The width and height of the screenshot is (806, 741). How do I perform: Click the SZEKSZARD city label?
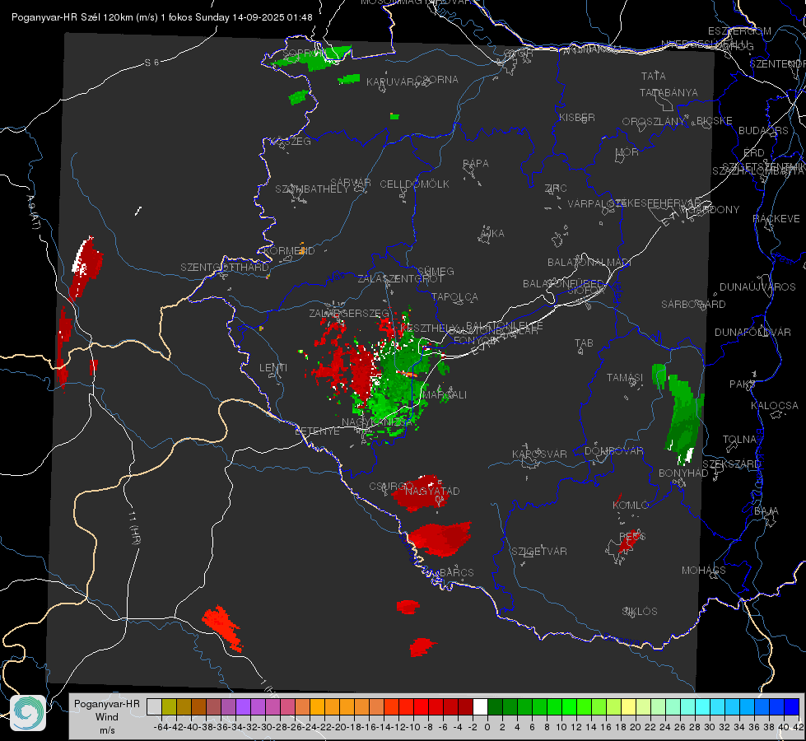(731, 464)
